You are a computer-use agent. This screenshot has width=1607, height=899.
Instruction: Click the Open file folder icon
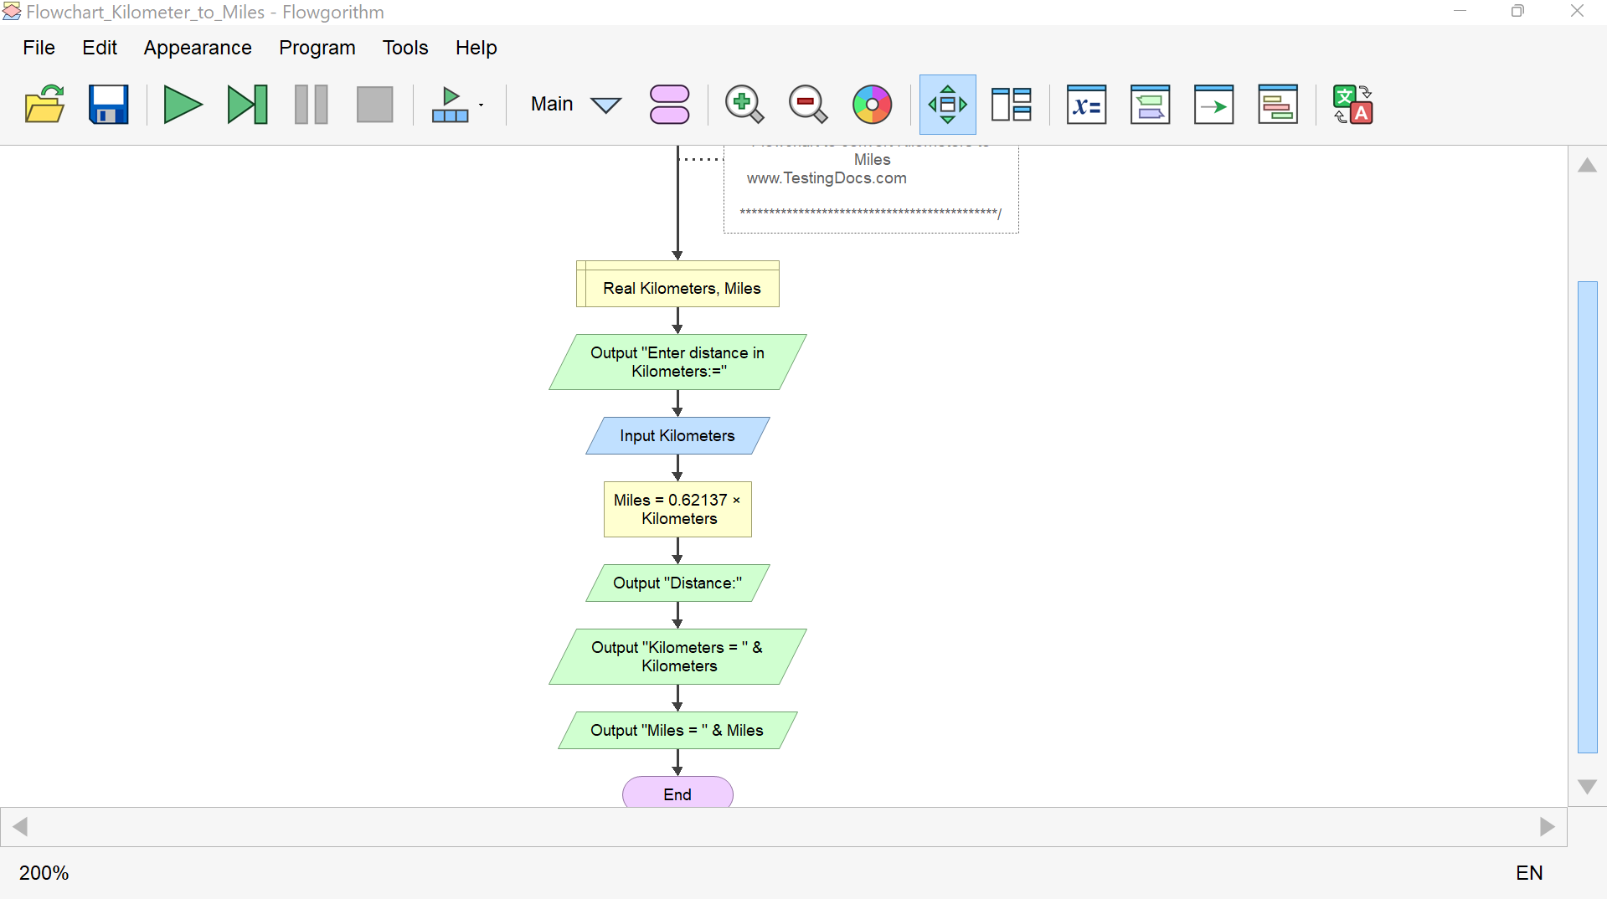click(x=44, y=105)
